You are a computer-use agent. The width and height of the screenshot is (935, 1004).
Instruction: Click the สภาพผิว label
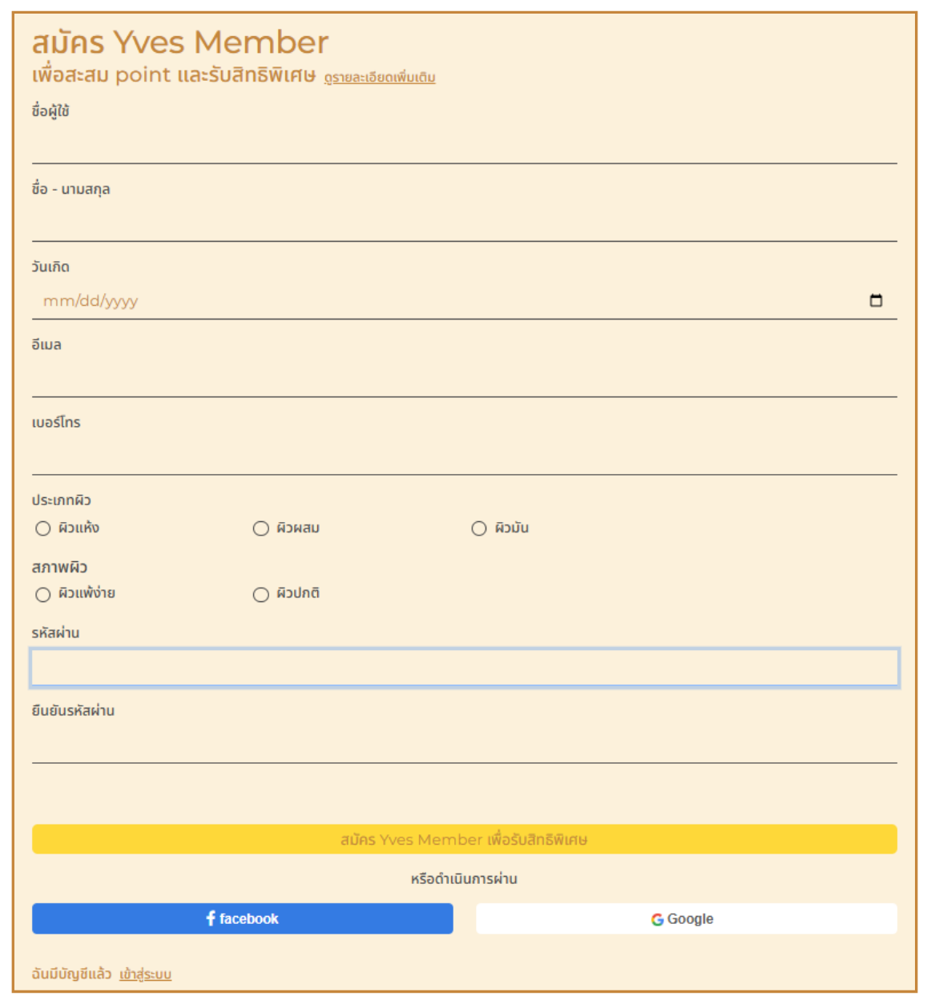point(59,568)
